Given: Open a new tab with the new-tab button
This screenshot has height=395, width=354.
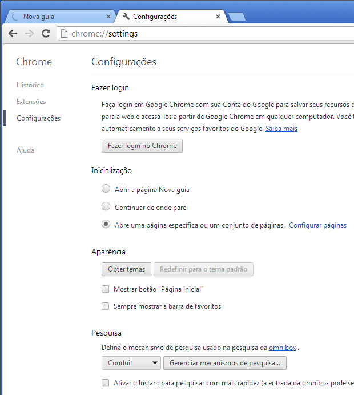Looking at the screenshot, I should click(237, 17).
